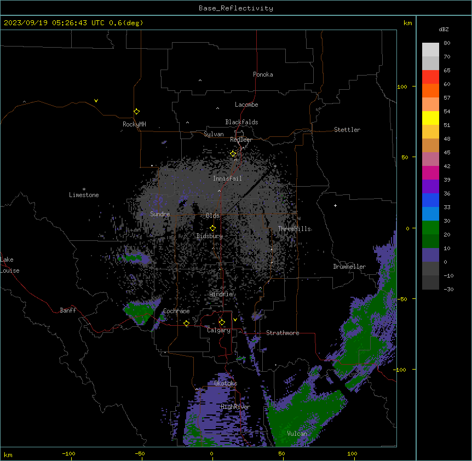
Task: Click the Innisfail city label
Action: click(x=227, y=178)
